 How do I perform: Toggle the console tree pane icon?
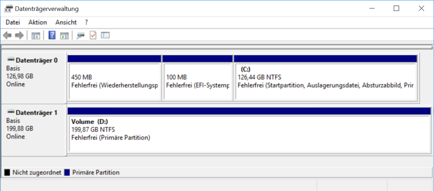[x=36, y=35]
